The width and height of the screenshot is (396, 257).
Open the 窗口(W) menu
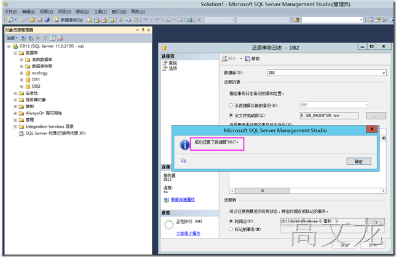[119, 12]
